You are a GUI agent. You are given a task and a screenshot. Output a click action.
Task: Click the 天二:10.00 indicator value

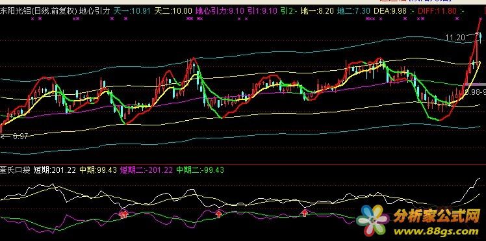pyautogui.click(x=173, y=12)
